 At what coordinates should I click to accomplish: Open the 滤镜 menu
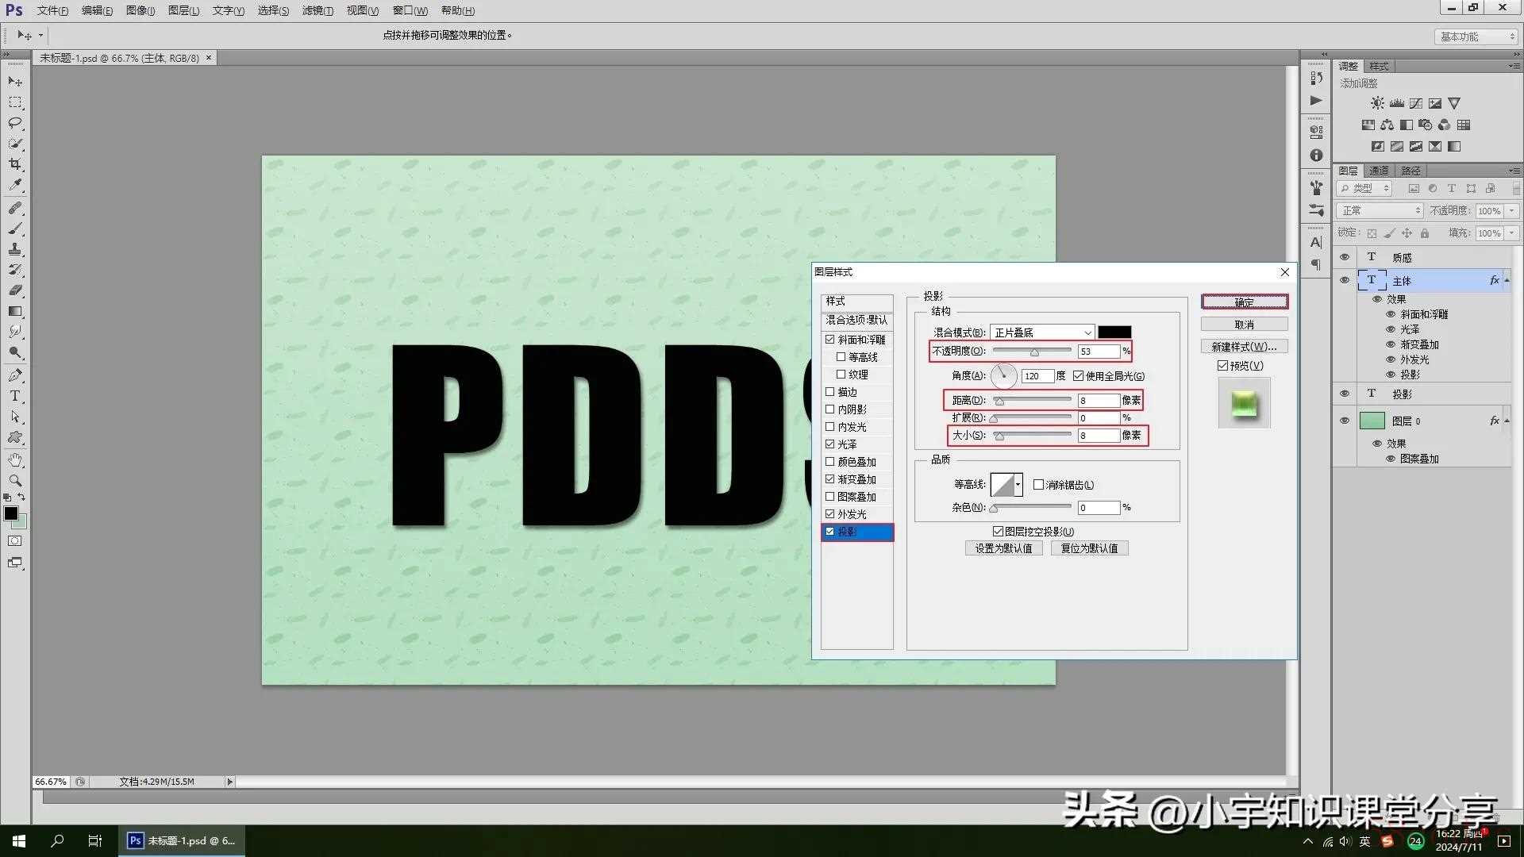317,11
